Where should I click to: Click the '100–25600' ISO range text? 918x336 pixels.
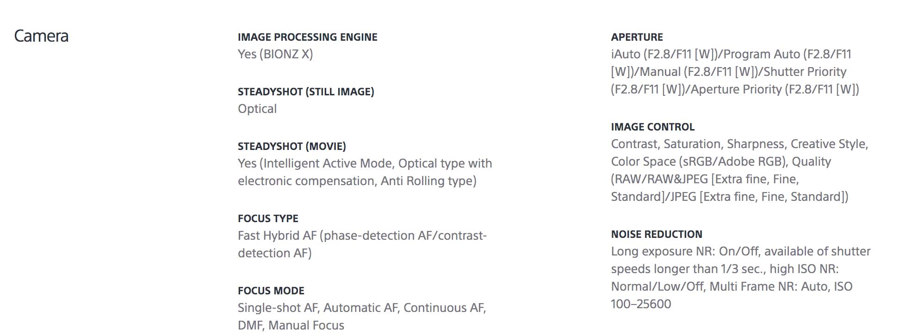click(640, 304)
